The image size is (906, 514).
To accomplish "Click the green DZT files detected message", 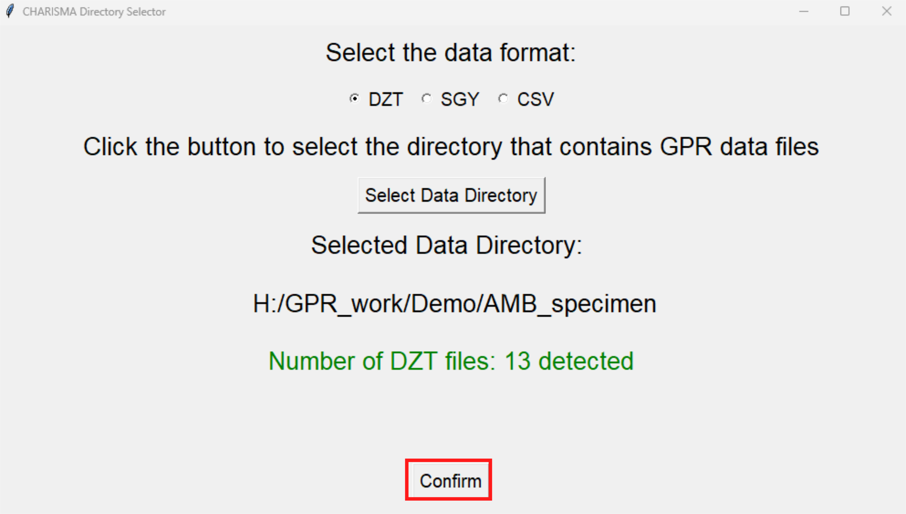I will click(x=451, y=361).
